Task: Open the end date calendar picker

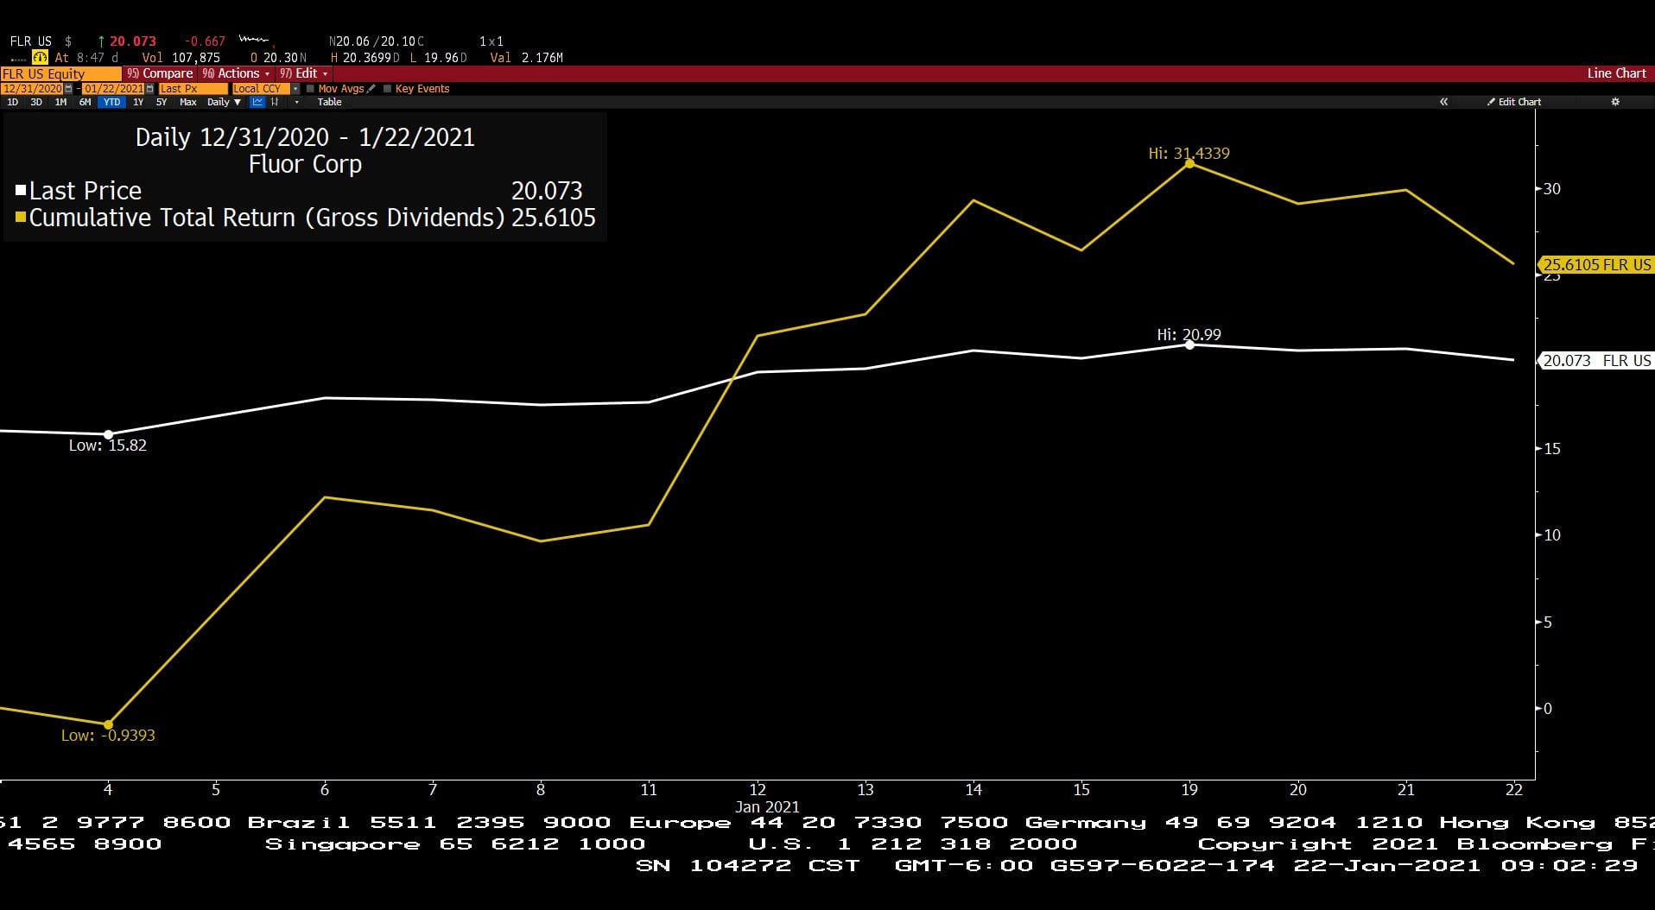Action: tap(149, 89)
